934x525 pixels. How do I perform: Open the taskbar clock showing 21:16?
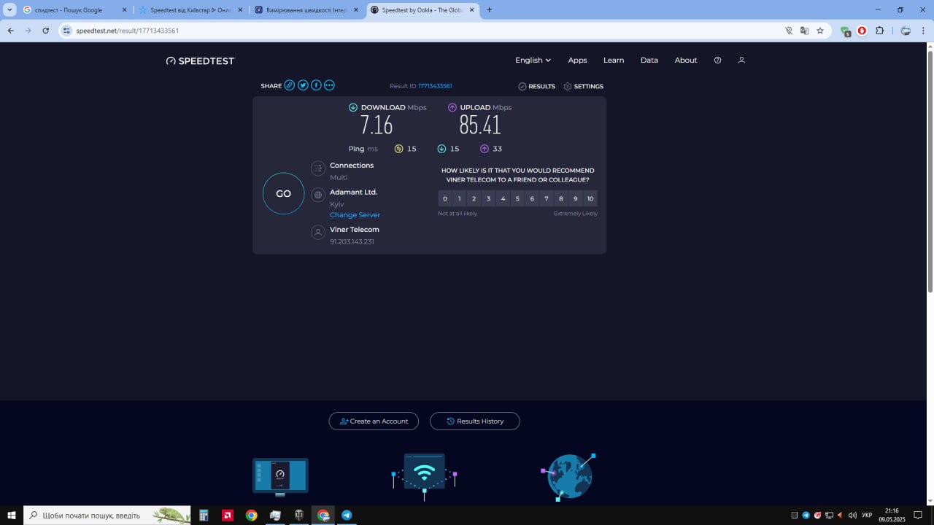(x=892, y=516)
